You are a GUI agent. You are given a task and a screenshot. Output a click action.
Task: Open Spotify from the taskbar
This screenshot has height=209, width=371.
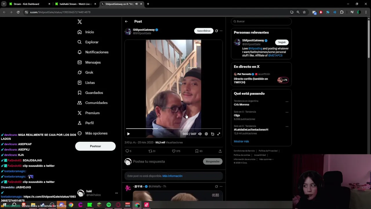coord(109,205)
